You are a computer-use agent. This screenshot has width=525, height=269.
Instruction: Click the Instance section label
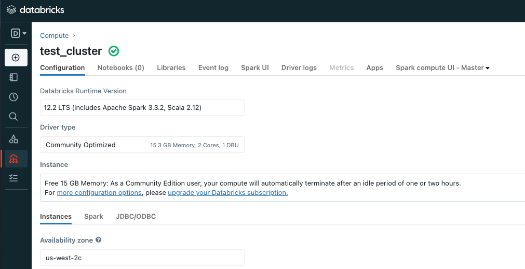click(54, 164)
